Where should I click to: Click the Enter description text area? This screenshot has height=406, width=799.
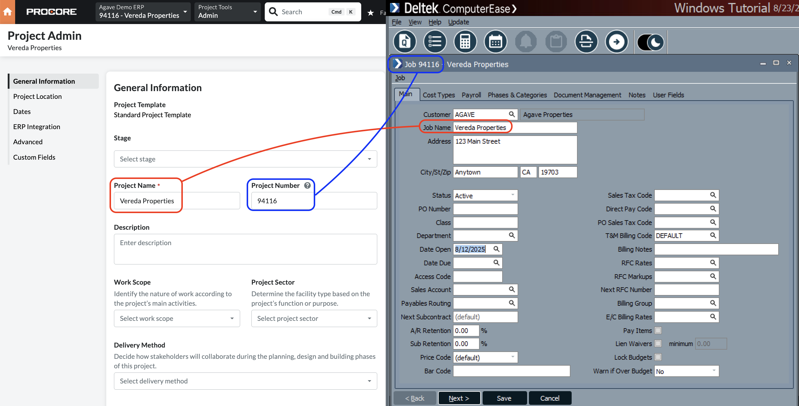tap(245, 249)
